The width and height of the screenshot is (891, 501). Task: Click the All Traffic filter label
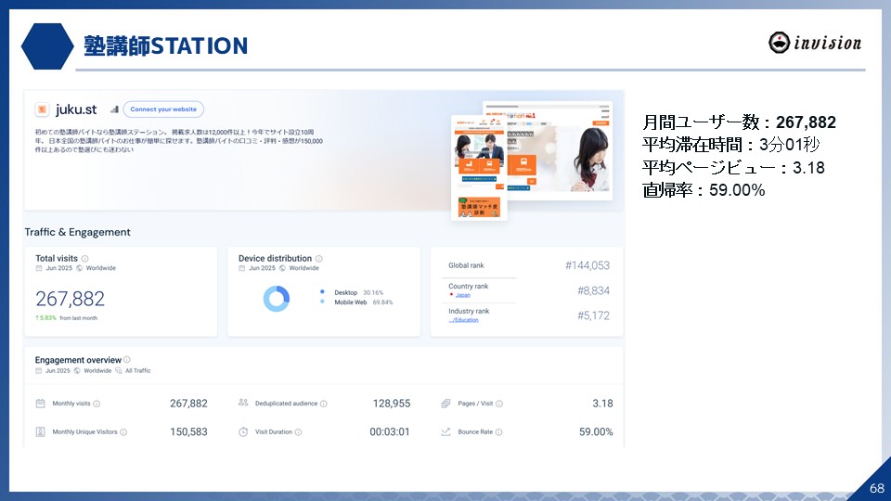point(138,371)
